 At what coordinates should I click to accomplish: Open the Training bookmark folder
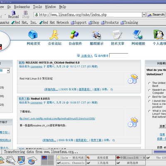click(x=129, y=22)
